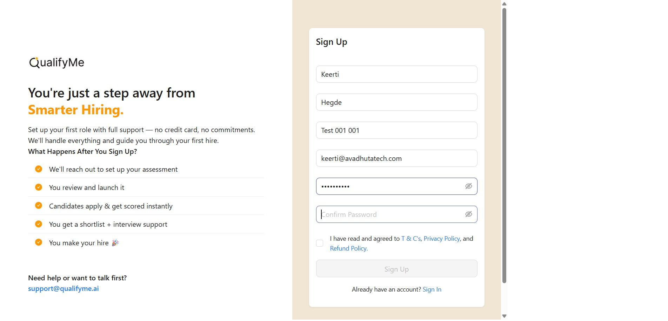Focus the first name field containing Keerti
668x321 pixels.
(396, 74)
